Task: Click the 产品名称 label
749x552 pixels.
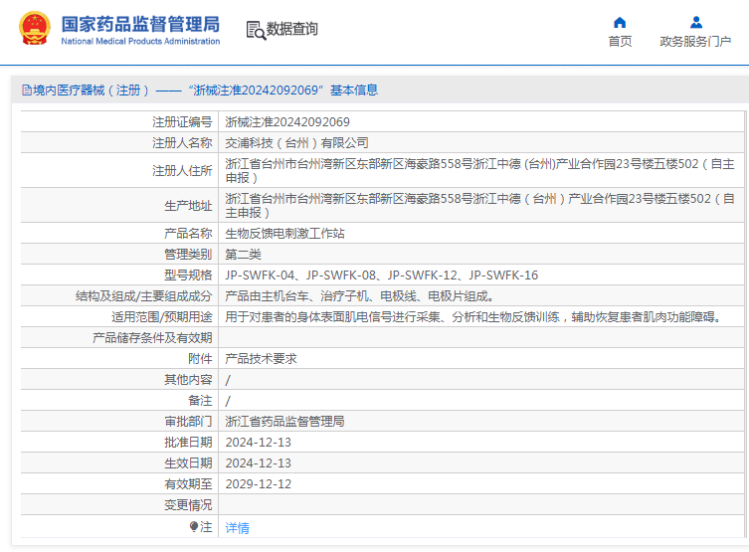Action: point(188,234)
